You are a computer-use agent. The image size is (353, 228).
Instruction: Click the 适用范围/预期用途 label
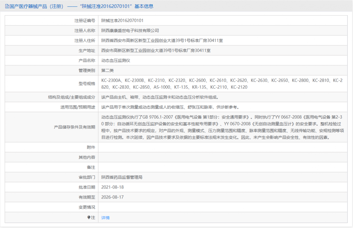(x=78, y=107)
